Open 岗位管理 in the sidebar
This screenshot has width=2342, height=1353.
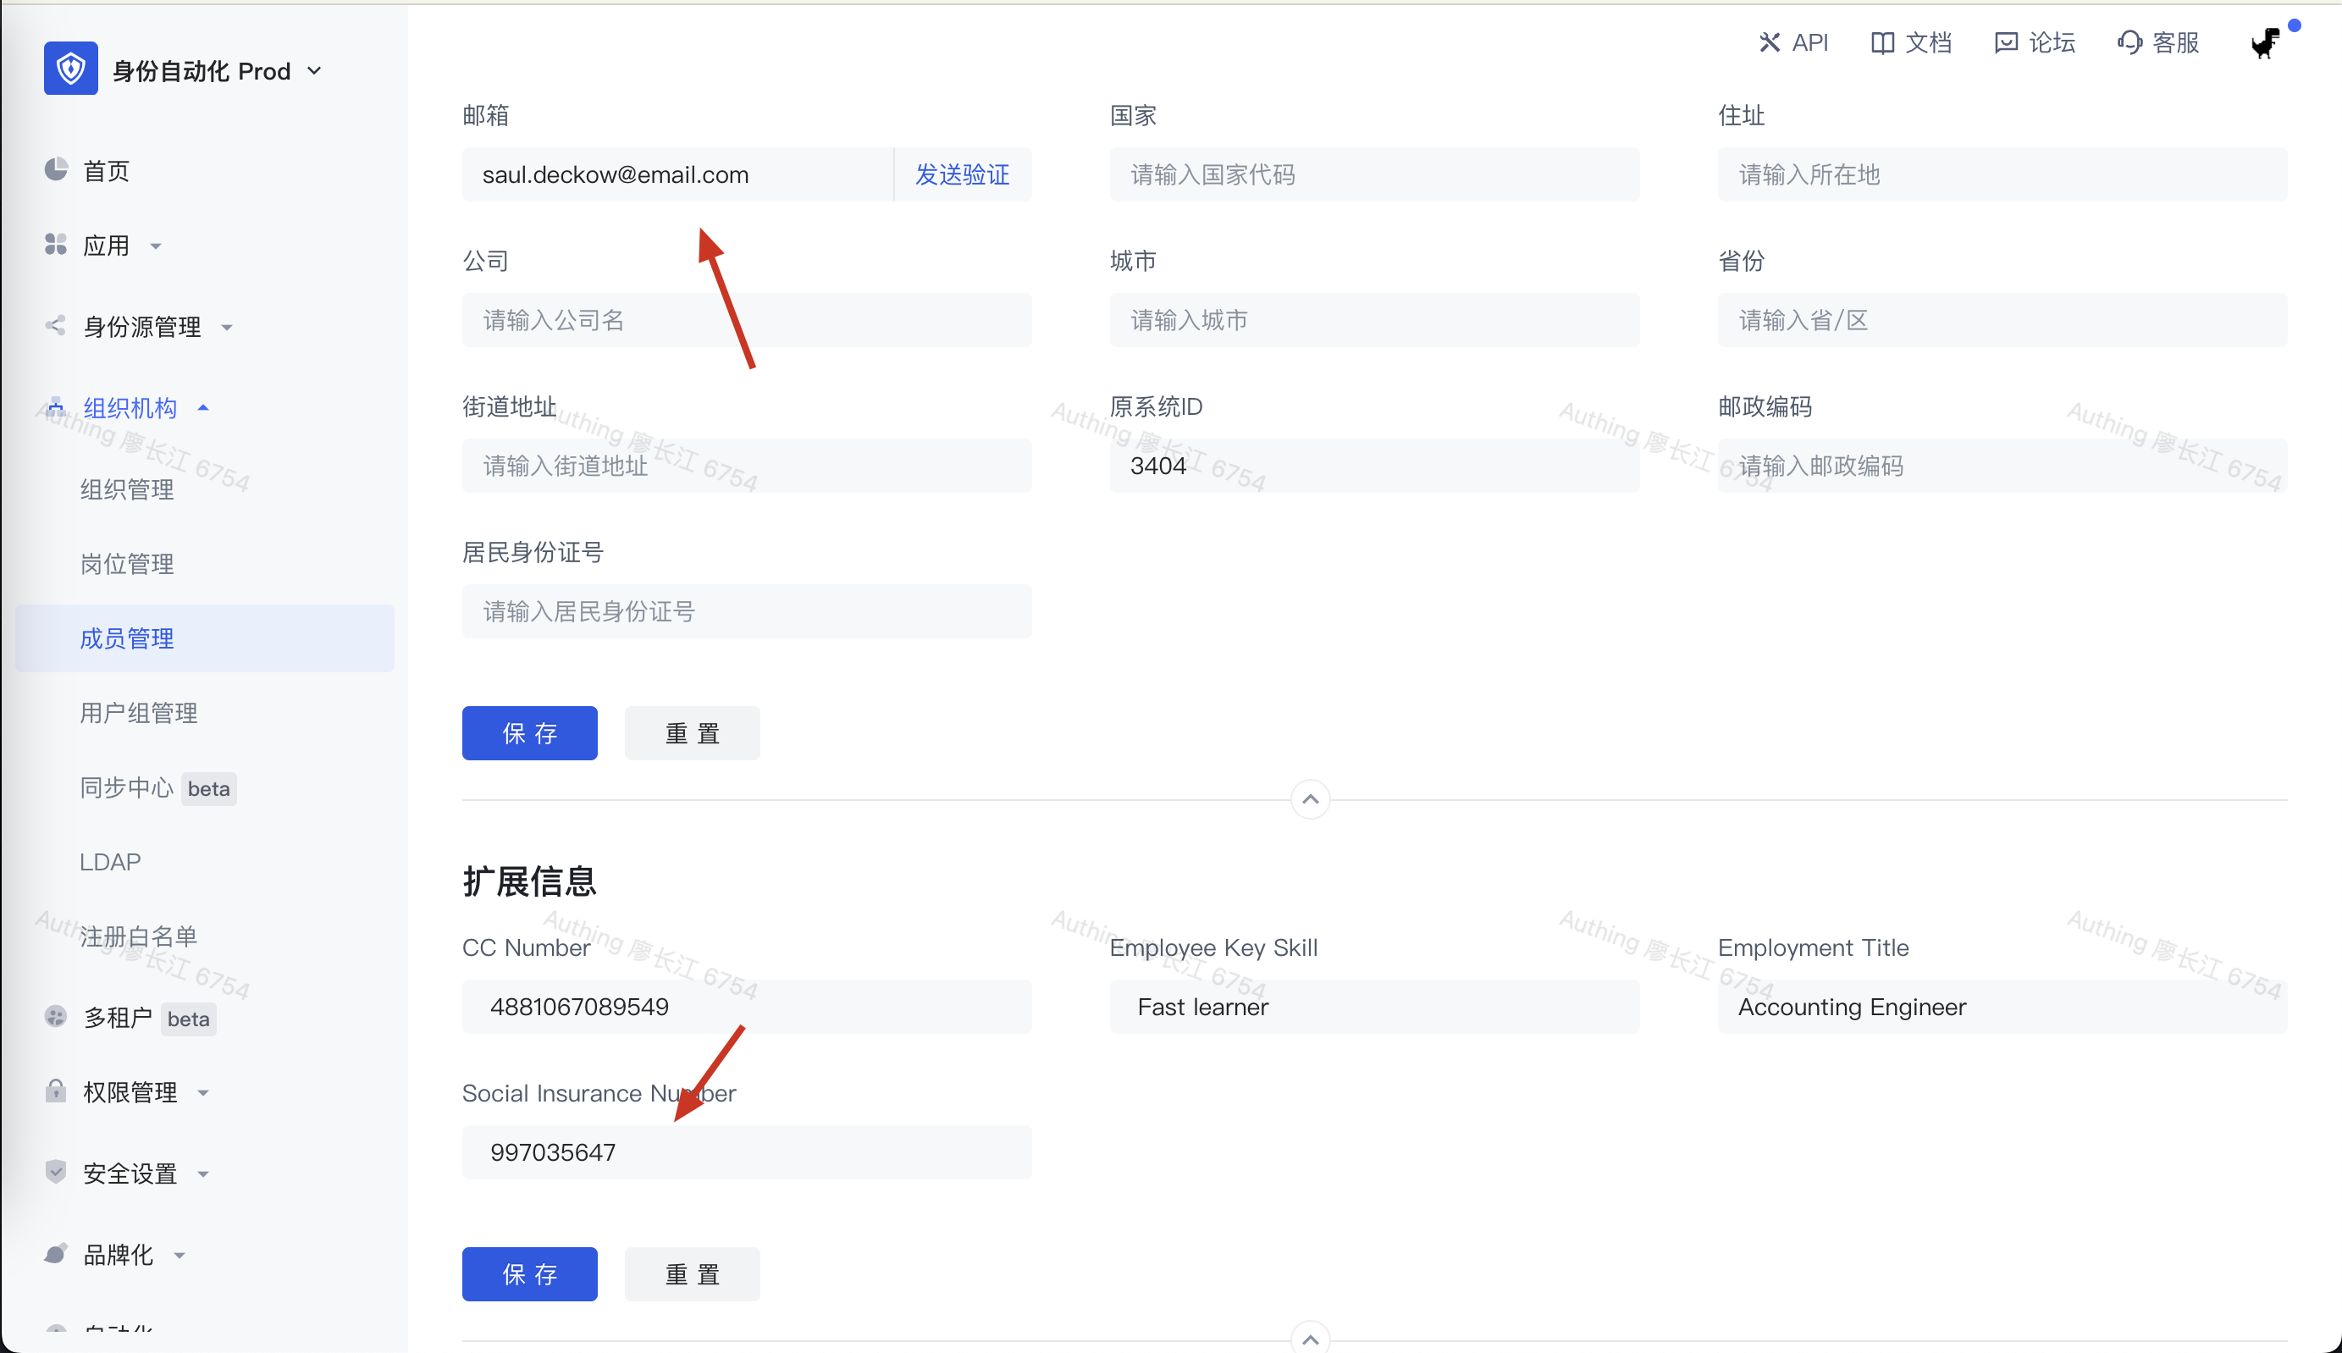[x=127, y=564]
